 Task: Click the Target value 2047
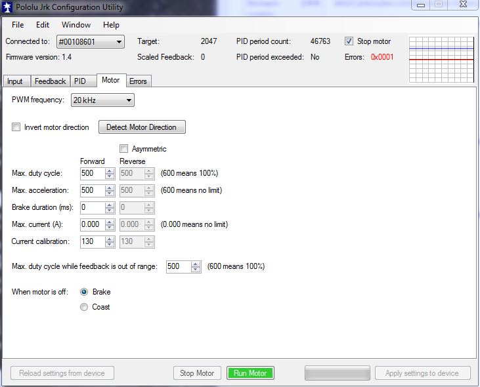[x=209, y=41]
